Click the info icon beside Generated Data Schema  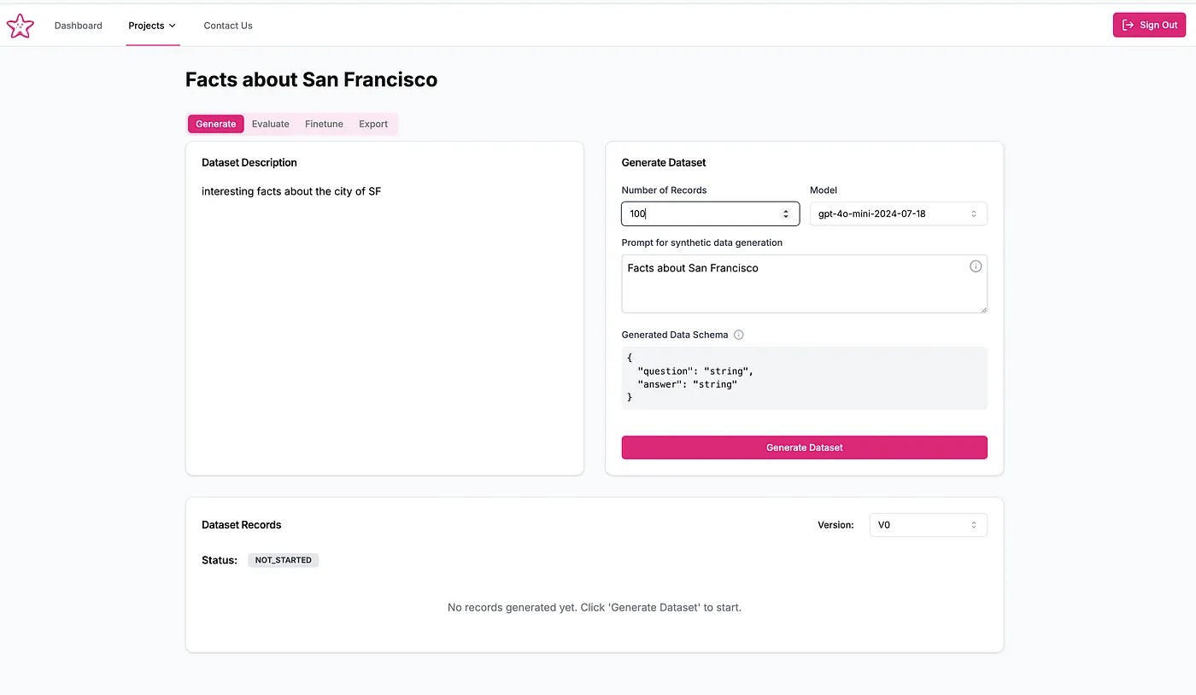tap(739, 335)
